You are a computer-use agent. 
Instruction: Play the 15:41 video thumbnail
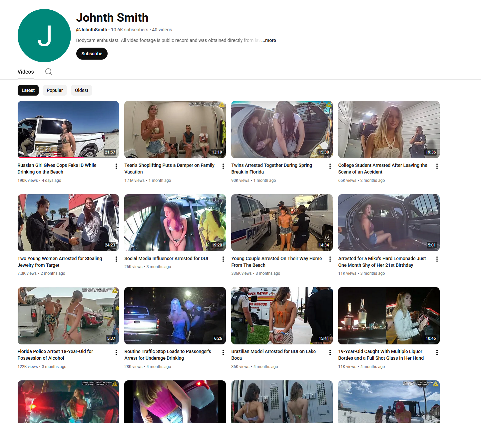pos(282,316)
